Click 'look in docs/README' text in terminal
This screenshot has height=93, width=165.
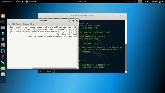90,26
